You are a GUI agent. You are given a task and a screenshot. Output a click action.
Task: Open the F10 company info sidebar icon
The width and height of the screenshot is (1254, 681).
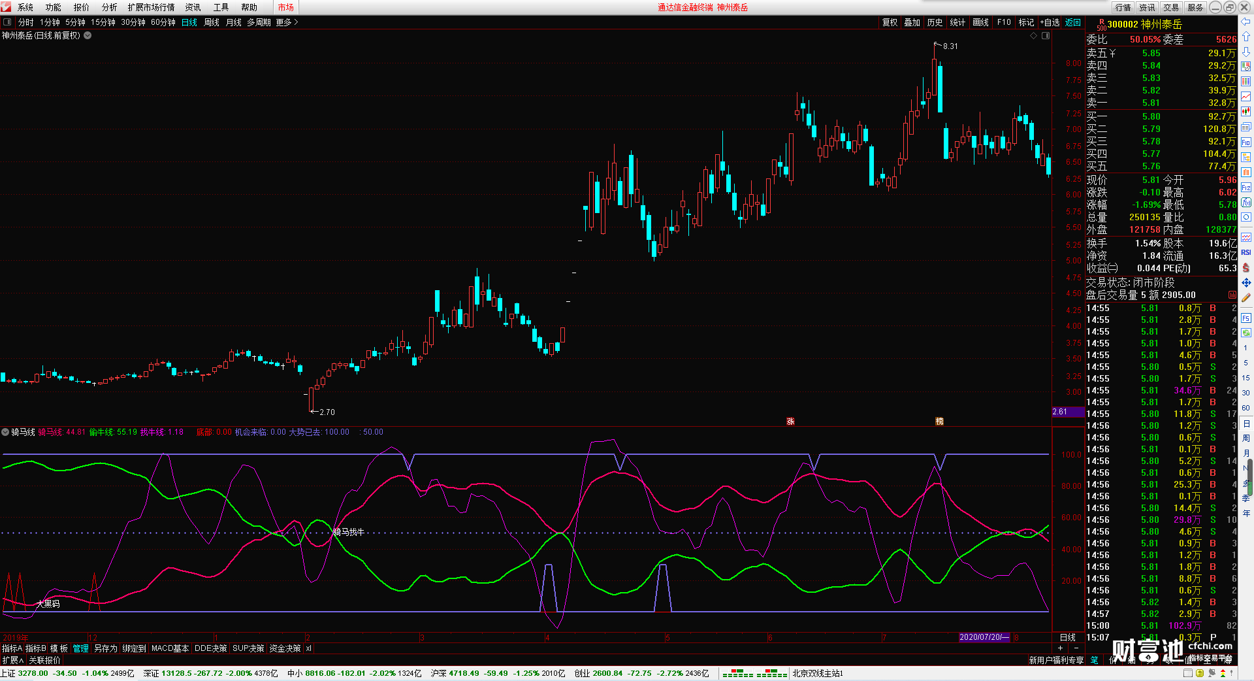1246,142
